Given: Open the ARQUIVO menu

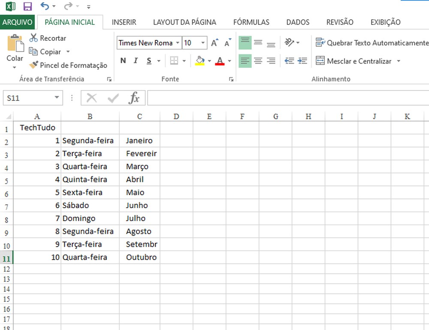Looking at the screenshot, I should pos(17,21).
